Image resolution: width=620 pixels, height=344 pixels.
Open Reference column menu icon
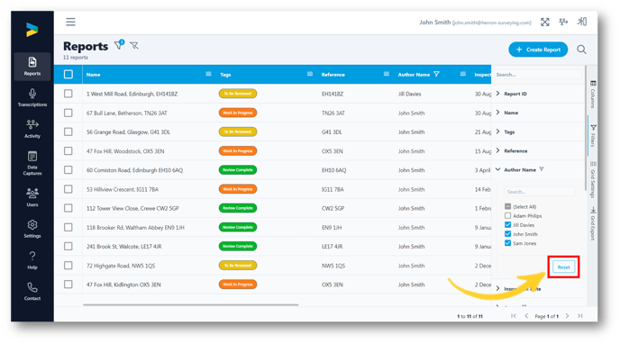pos(387,74)
